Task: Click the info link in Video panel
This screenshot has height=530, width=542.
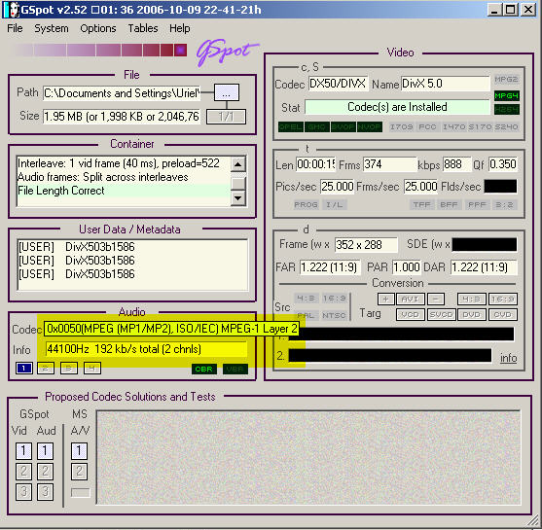Action: click(509, 358)
